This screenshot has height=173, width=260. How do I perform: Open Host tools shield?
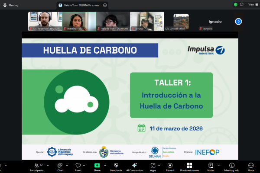116,167
